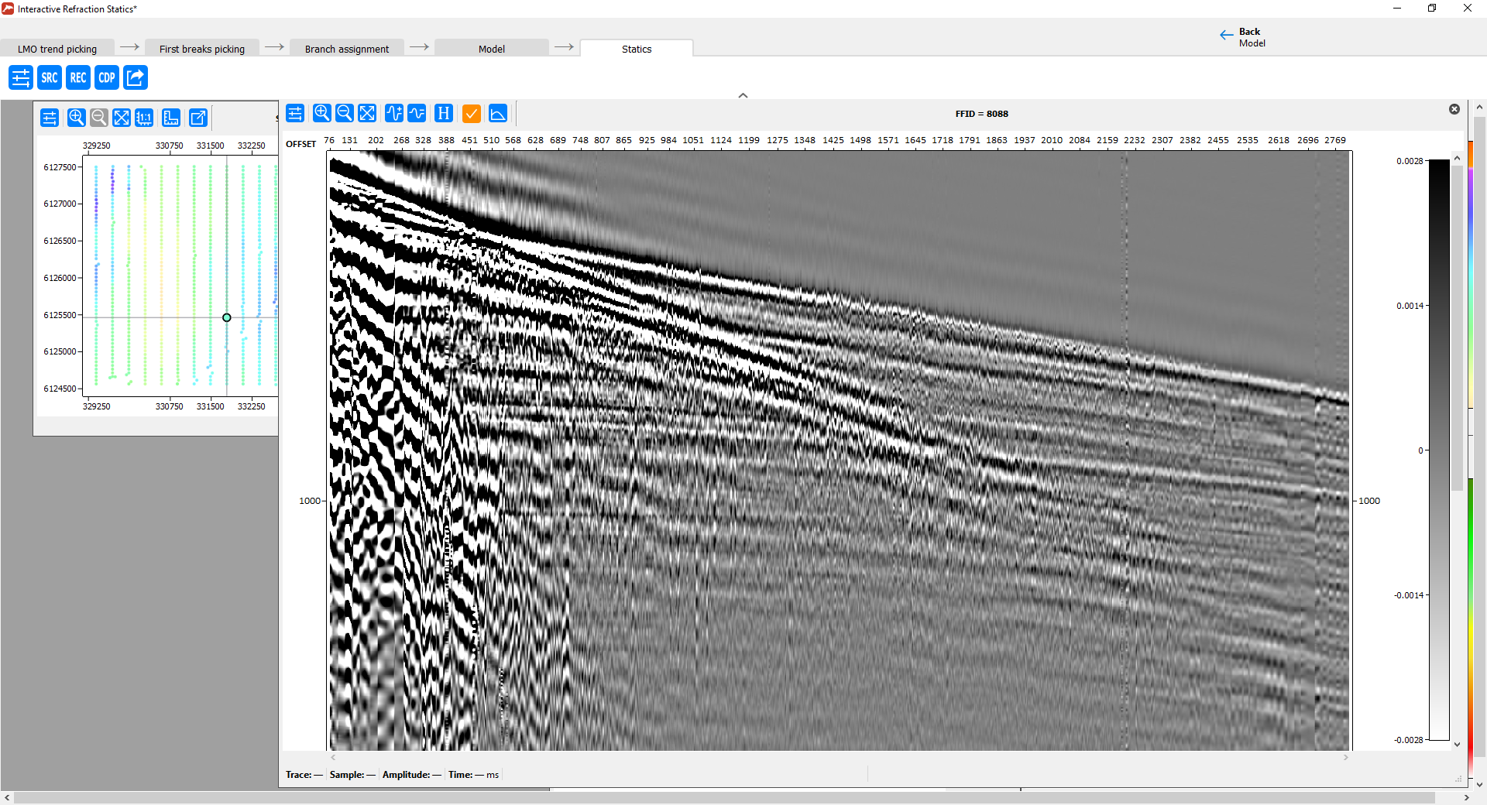
Task: Pop out the map panel
Action: (x=198, y=118)
